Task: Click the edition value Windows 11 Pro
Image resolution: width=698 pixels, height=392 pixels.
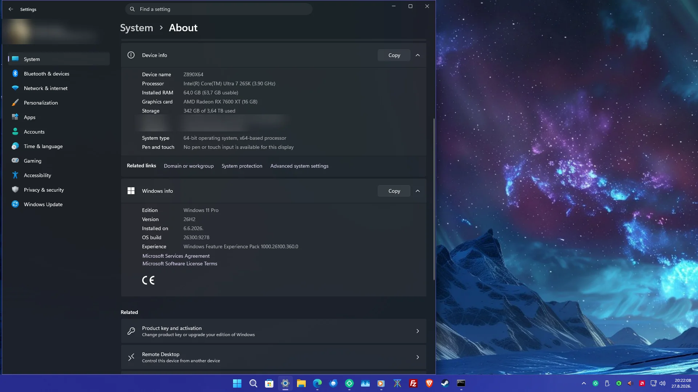Action: tap(201, 210)
